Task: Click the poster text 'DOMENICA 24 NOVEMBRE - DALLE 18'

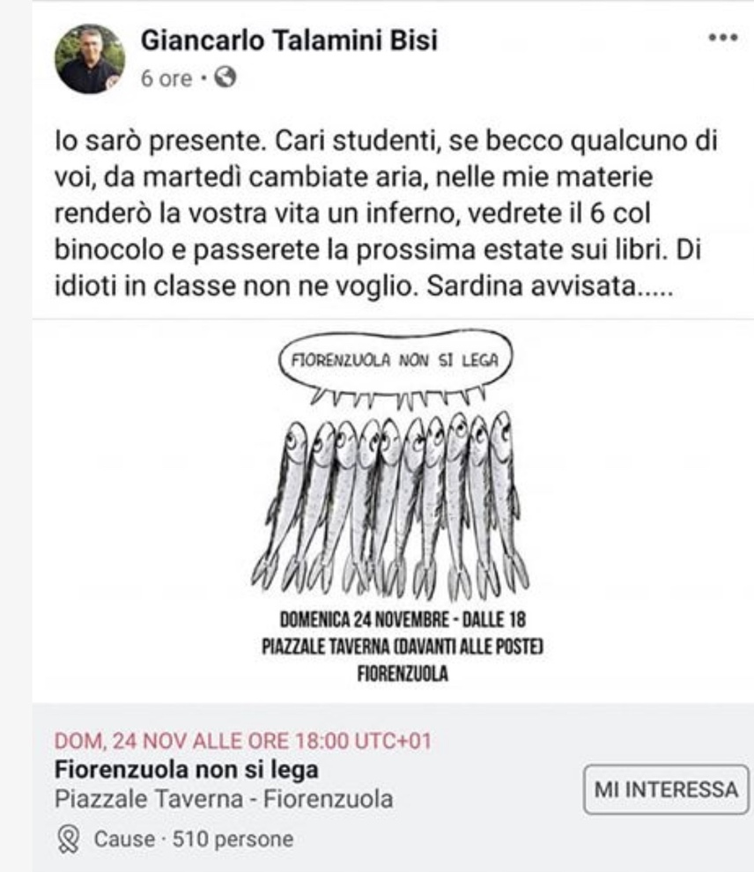Action: click(x=403, y=619)
